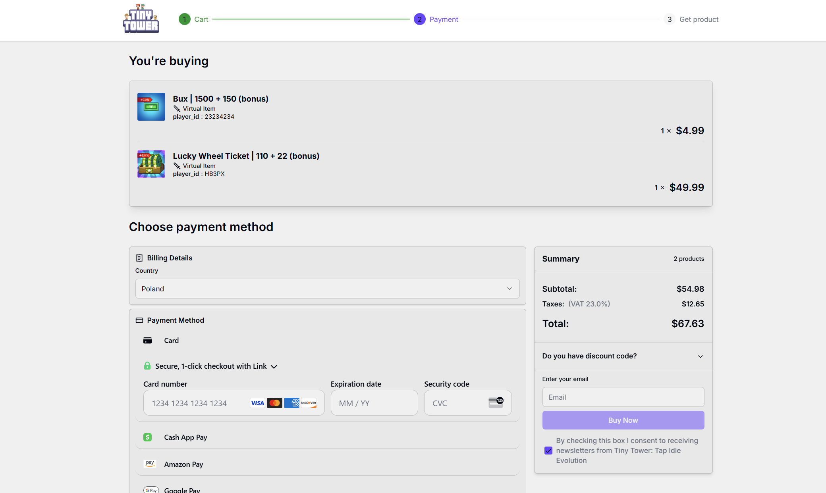
Task: Focus the Email input field
Action: 623,397
